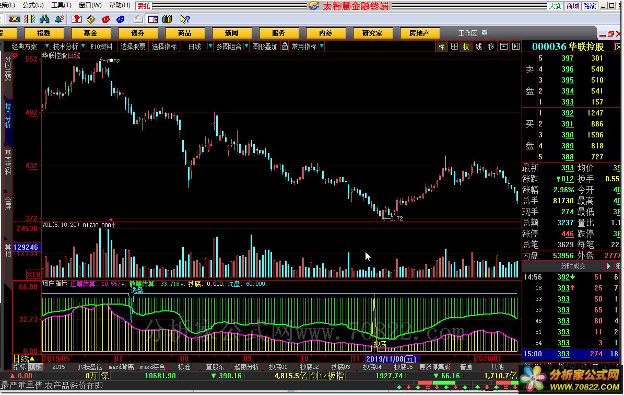Click the 选择股票 toolbar button
The height and width of the screenshot is (395, 624).
(x=133, y=47)
